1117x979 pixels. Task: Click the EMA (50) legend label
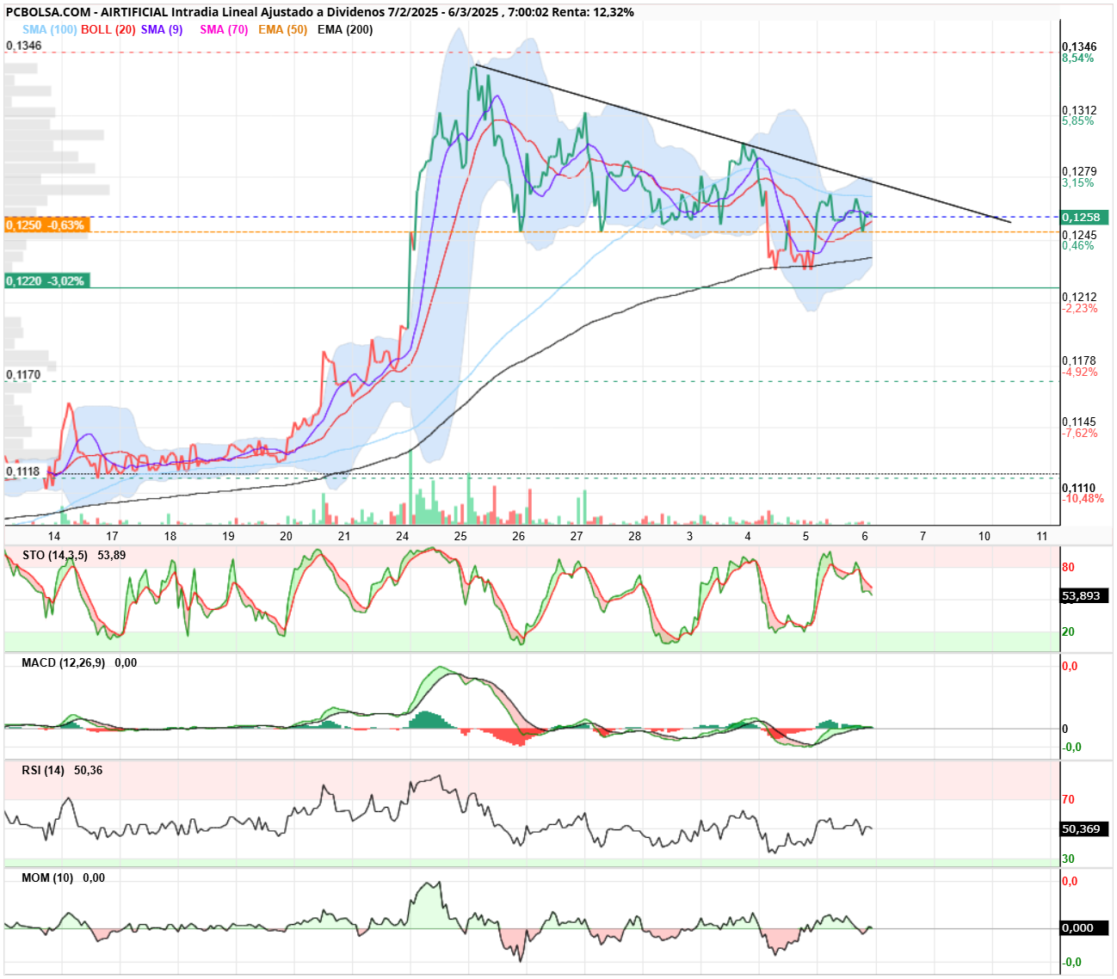click(x=282, y=29)
